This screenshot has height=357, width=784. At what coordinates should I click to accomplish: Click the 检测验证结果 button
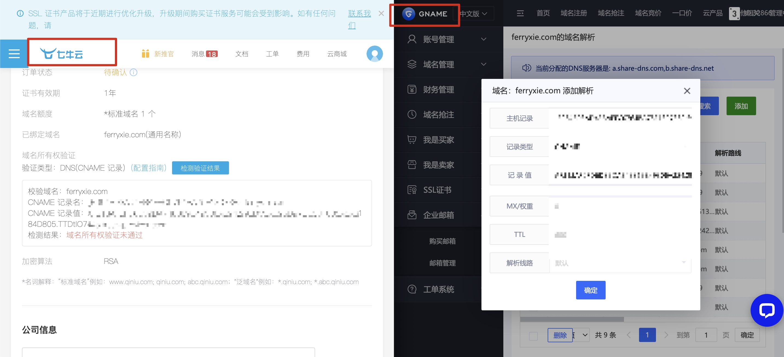[200, 168]
